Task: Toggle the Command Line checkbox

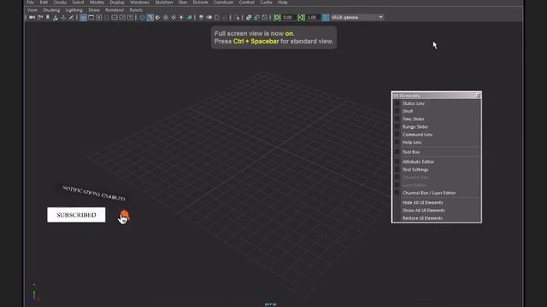Action: [397, 135]
